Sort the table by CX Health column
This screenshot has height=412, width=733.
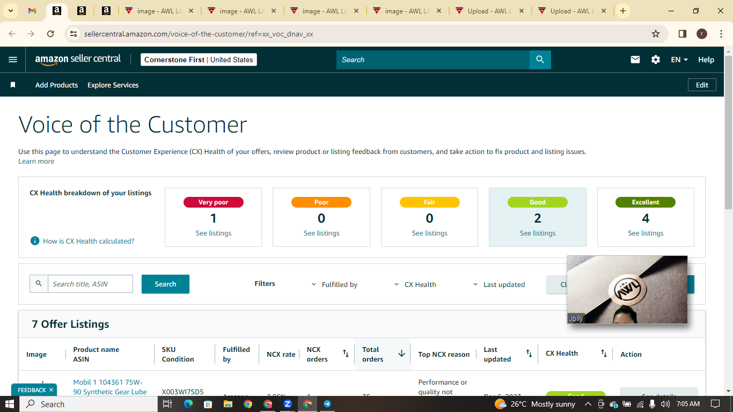pos(604,354)
